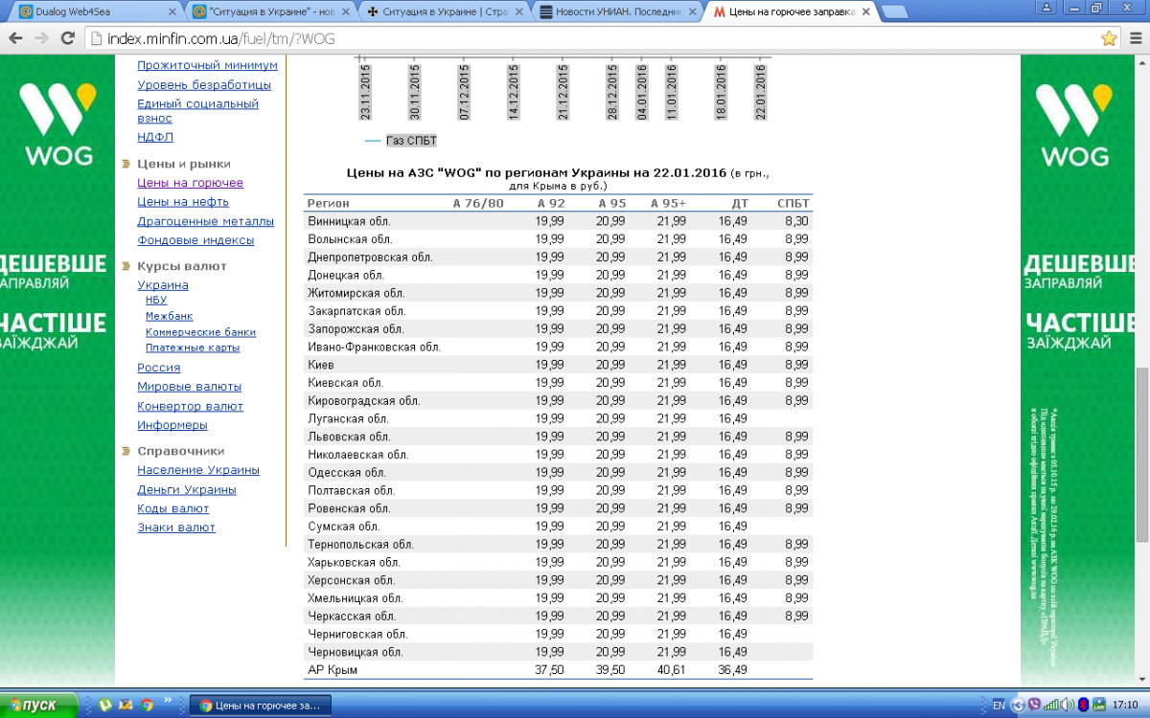This screenshot has width=1150, height=718.
Task: Open the Население Украины link
Action: (x=198, y=470)
